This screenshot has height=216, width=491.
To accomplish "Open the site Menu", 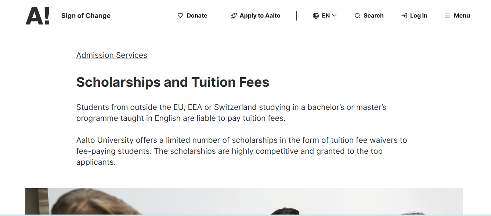I will pos(457,15).
